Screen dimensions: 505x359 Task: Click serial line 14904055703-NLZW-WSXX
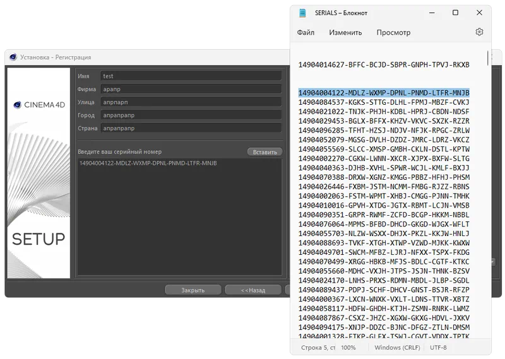[384, 233]
